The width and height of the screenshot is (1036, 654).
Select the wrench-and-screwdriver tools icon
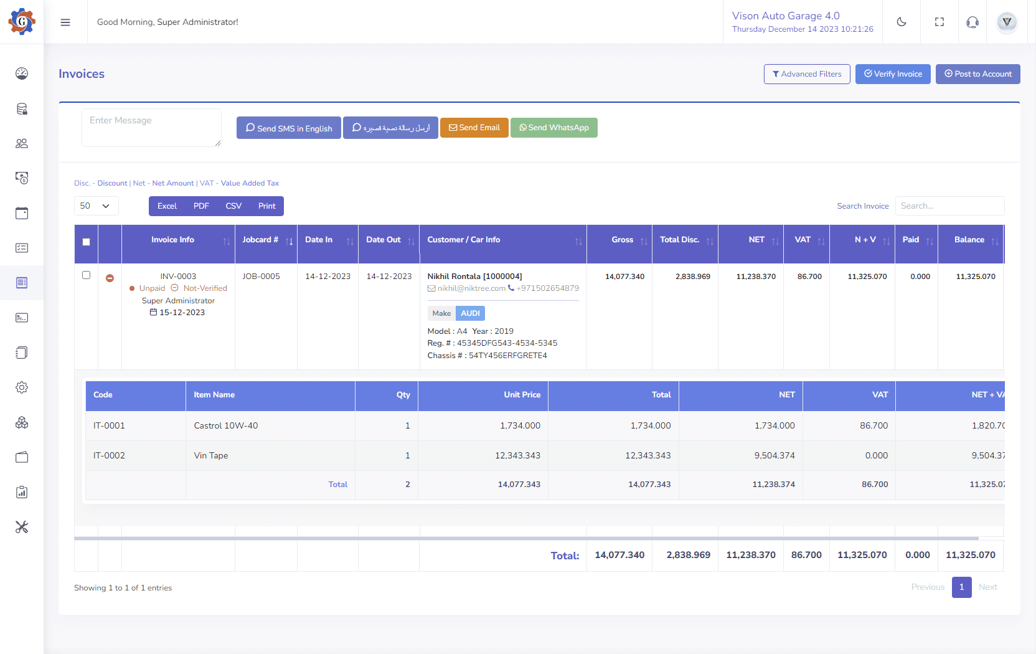pos(22,527)
